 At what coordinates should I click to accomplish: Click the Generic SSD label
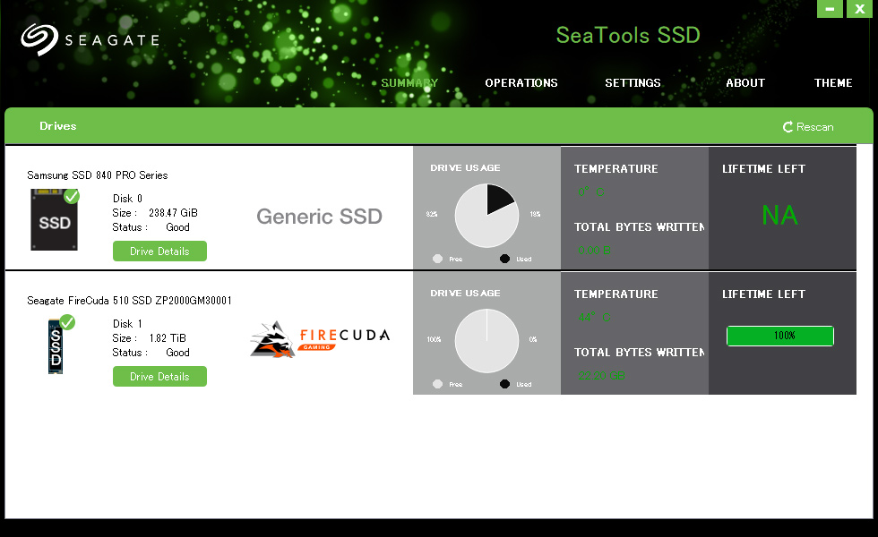pos(319,217)
